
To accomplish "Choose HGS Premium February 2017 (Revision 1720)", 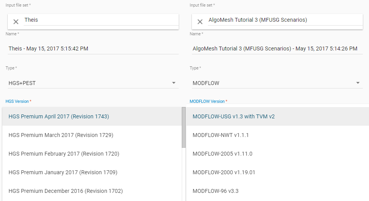I will tap(92, 154).
